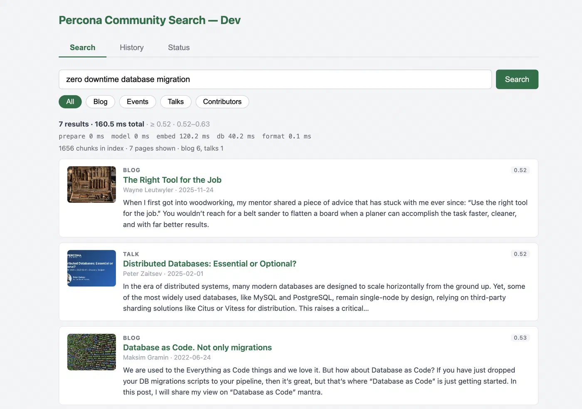The image size is (582, 409).
Task: Open the Status tab
Action: [179, 47]
